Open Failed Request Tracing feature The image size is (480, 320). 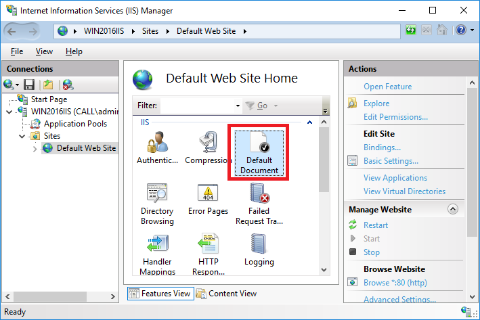point(259,204)
